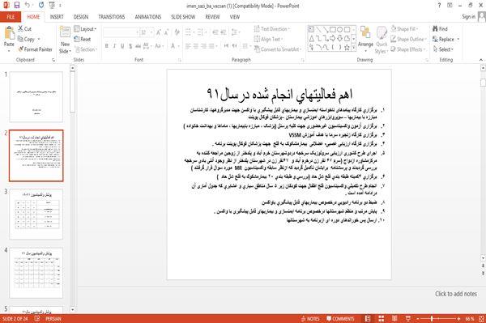Click Font Color button

[x=174, y=46]
